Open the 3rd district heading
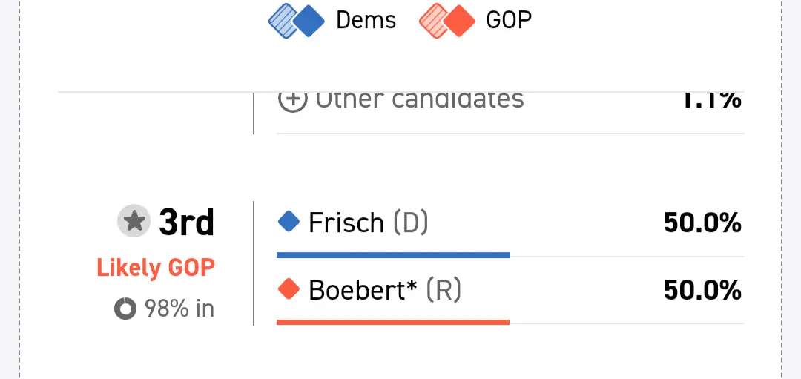The height and width of the screenshot is (379, 801). pos(186,222)
